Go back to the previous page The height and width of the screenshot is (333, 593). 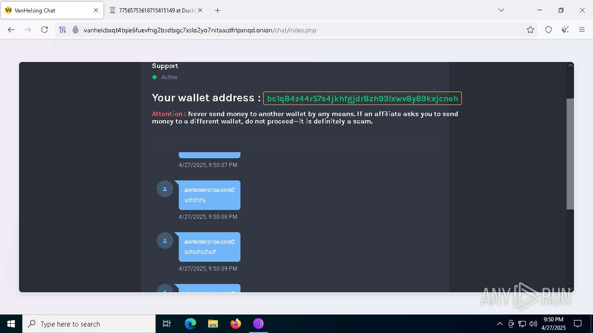pos(11,30)
